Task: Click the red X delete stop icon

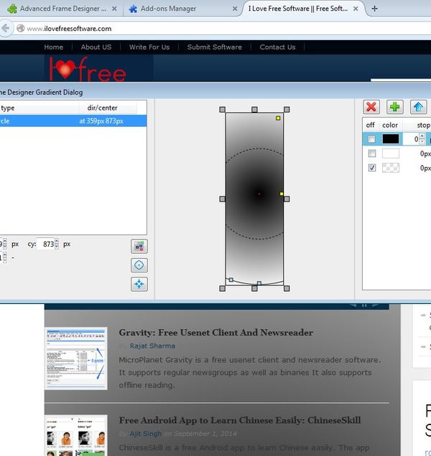Action: tap(371, 107)
